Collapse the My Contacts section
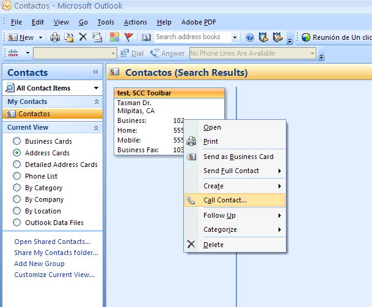Image resolution: width=372 pixels, height=307 pixels. (x=97, y=102)
